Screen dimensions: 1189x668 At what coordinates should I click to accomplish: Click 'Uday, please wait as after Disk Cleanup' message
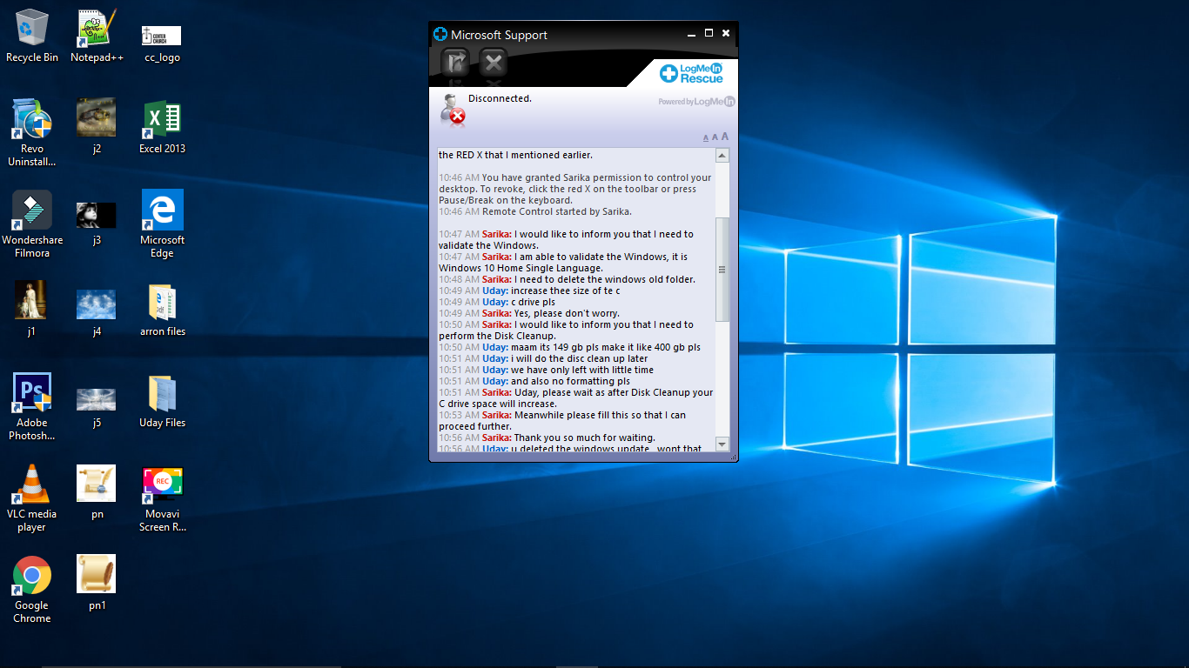point(575,398)
